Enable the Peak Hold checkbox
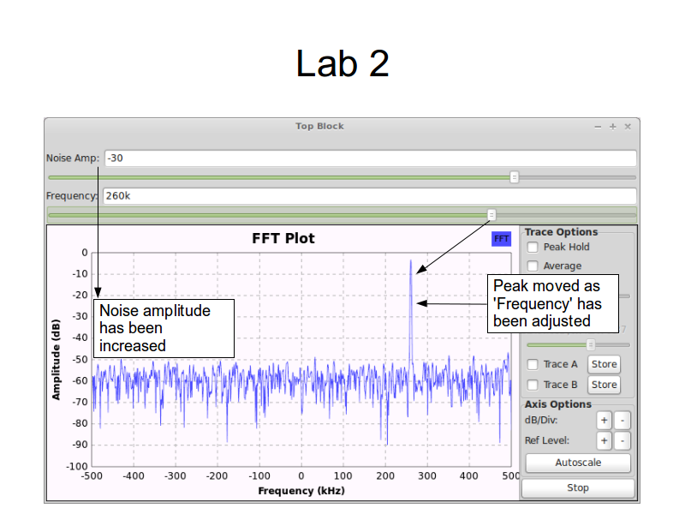 (533, 248)
